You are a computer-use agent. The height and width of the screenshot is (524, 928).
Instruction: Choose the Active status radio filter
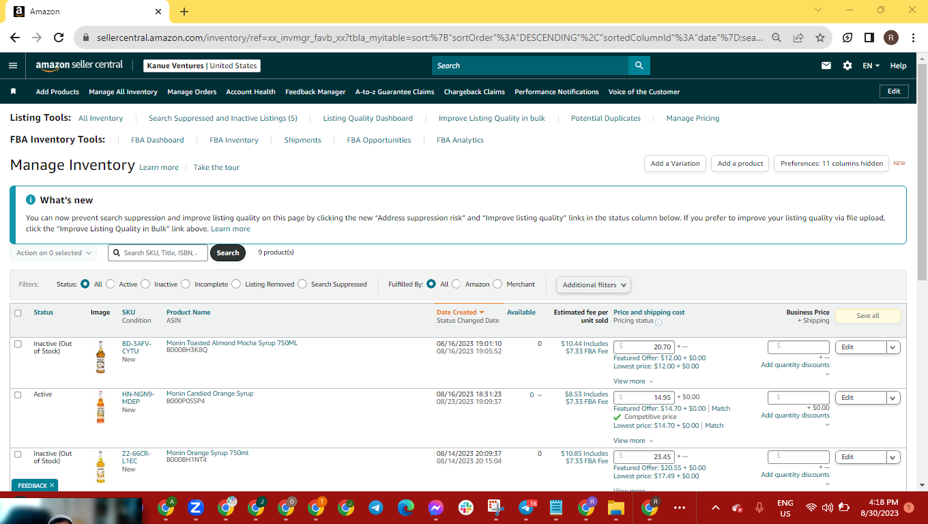point(111,284)
